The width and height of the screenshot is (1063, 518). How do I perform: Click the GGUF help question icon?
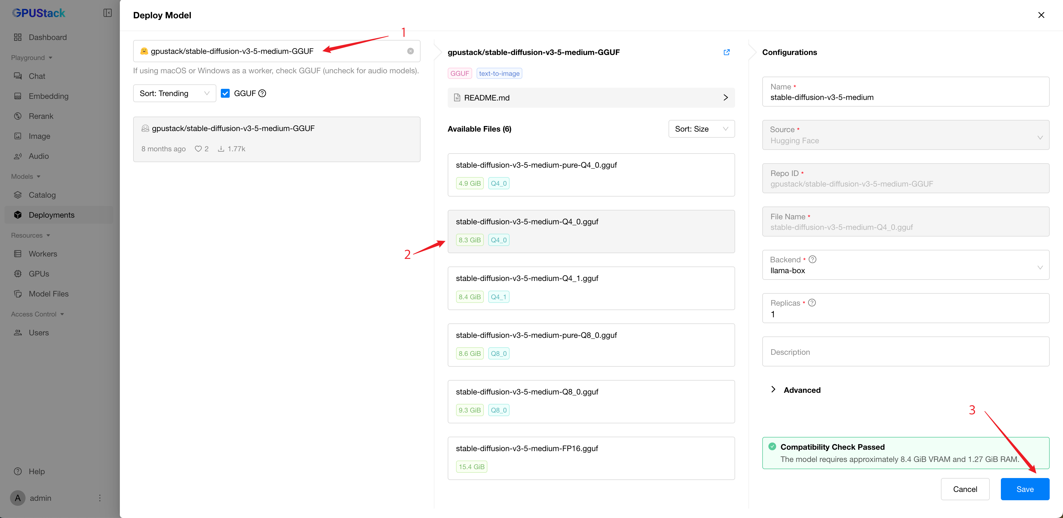pos(262,93)
